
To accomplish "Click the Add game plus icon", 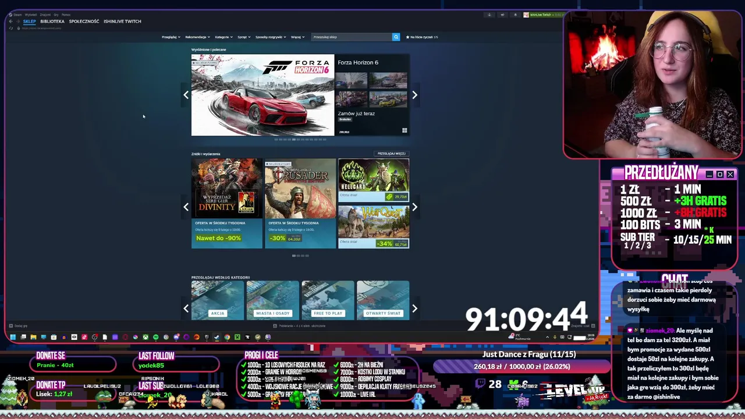I will [10, 326].
